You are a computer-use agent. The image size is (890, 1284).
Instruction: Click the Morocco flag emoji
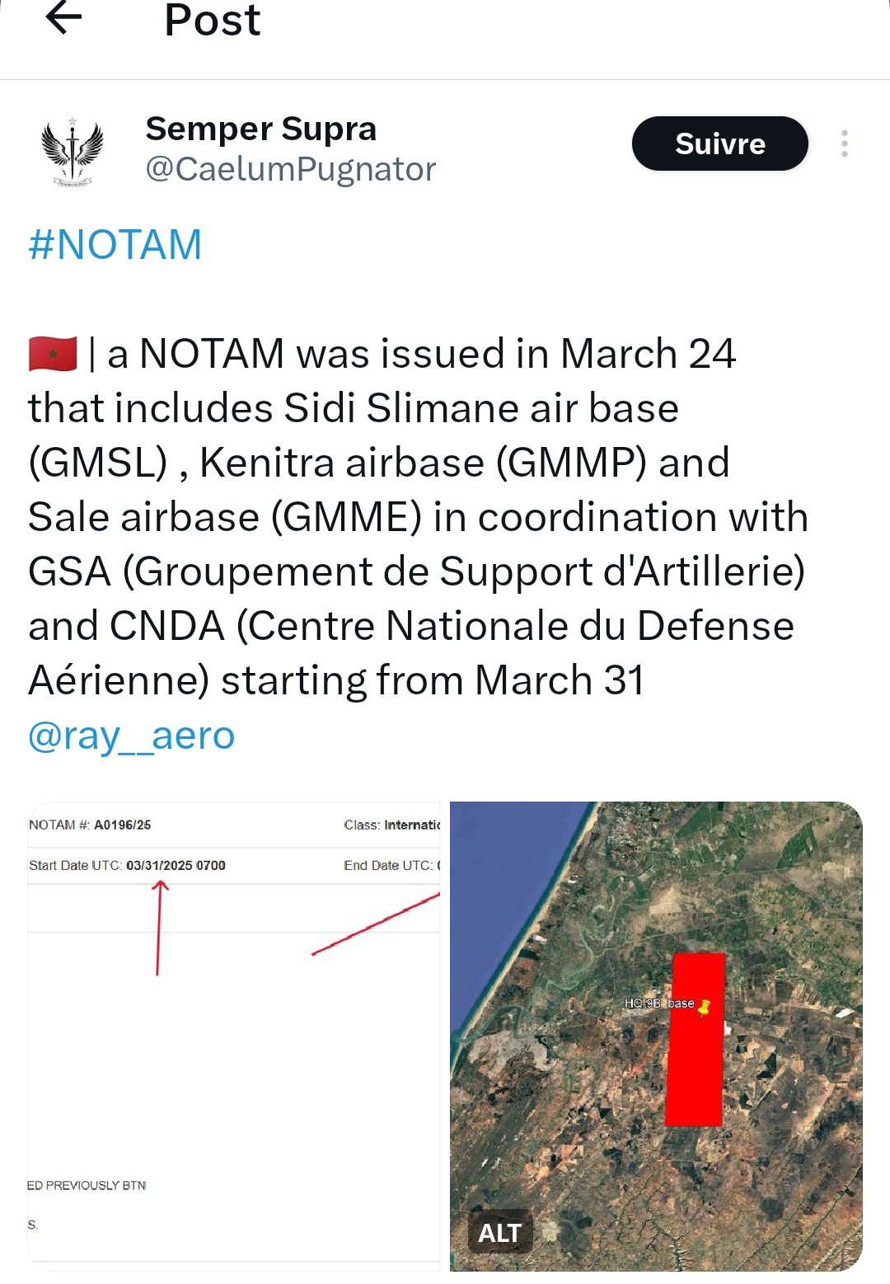click(x=53, y=354)
